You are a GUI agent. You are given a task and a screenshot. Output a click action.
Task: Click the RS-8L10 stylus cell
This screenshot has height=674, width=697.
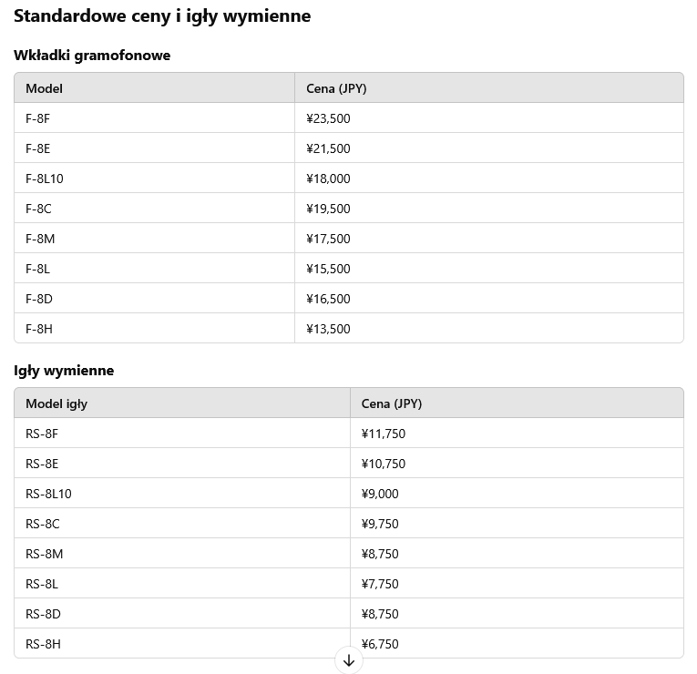tap(48, 494)
